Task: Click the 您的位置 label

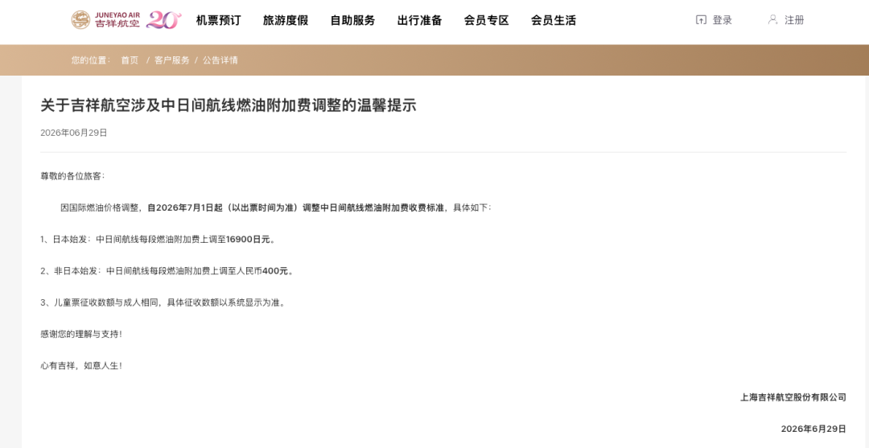Action: (x=91, y=60)
